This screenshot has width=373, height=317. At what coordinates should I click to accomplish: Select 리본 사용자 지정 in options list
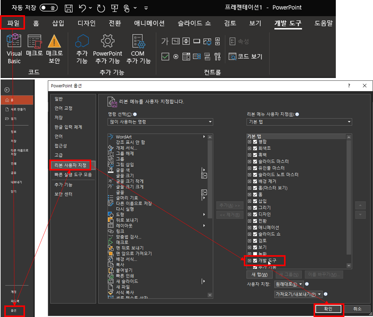(70, 165)
